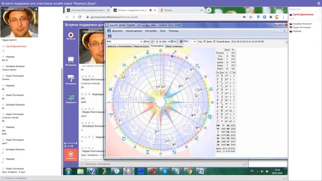The height and width of the screenshot is (181, 322).
Task: Bookmark this page with the star icon
Action: (251, 17)
